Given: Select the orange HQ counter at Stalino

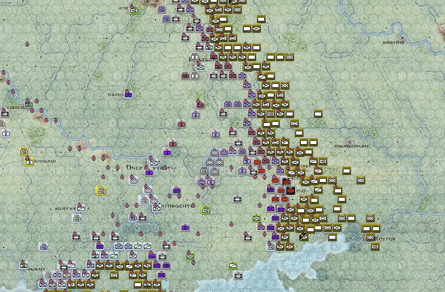Looking at the screenshot, I should pyautogui.click(x=281, y=191).
